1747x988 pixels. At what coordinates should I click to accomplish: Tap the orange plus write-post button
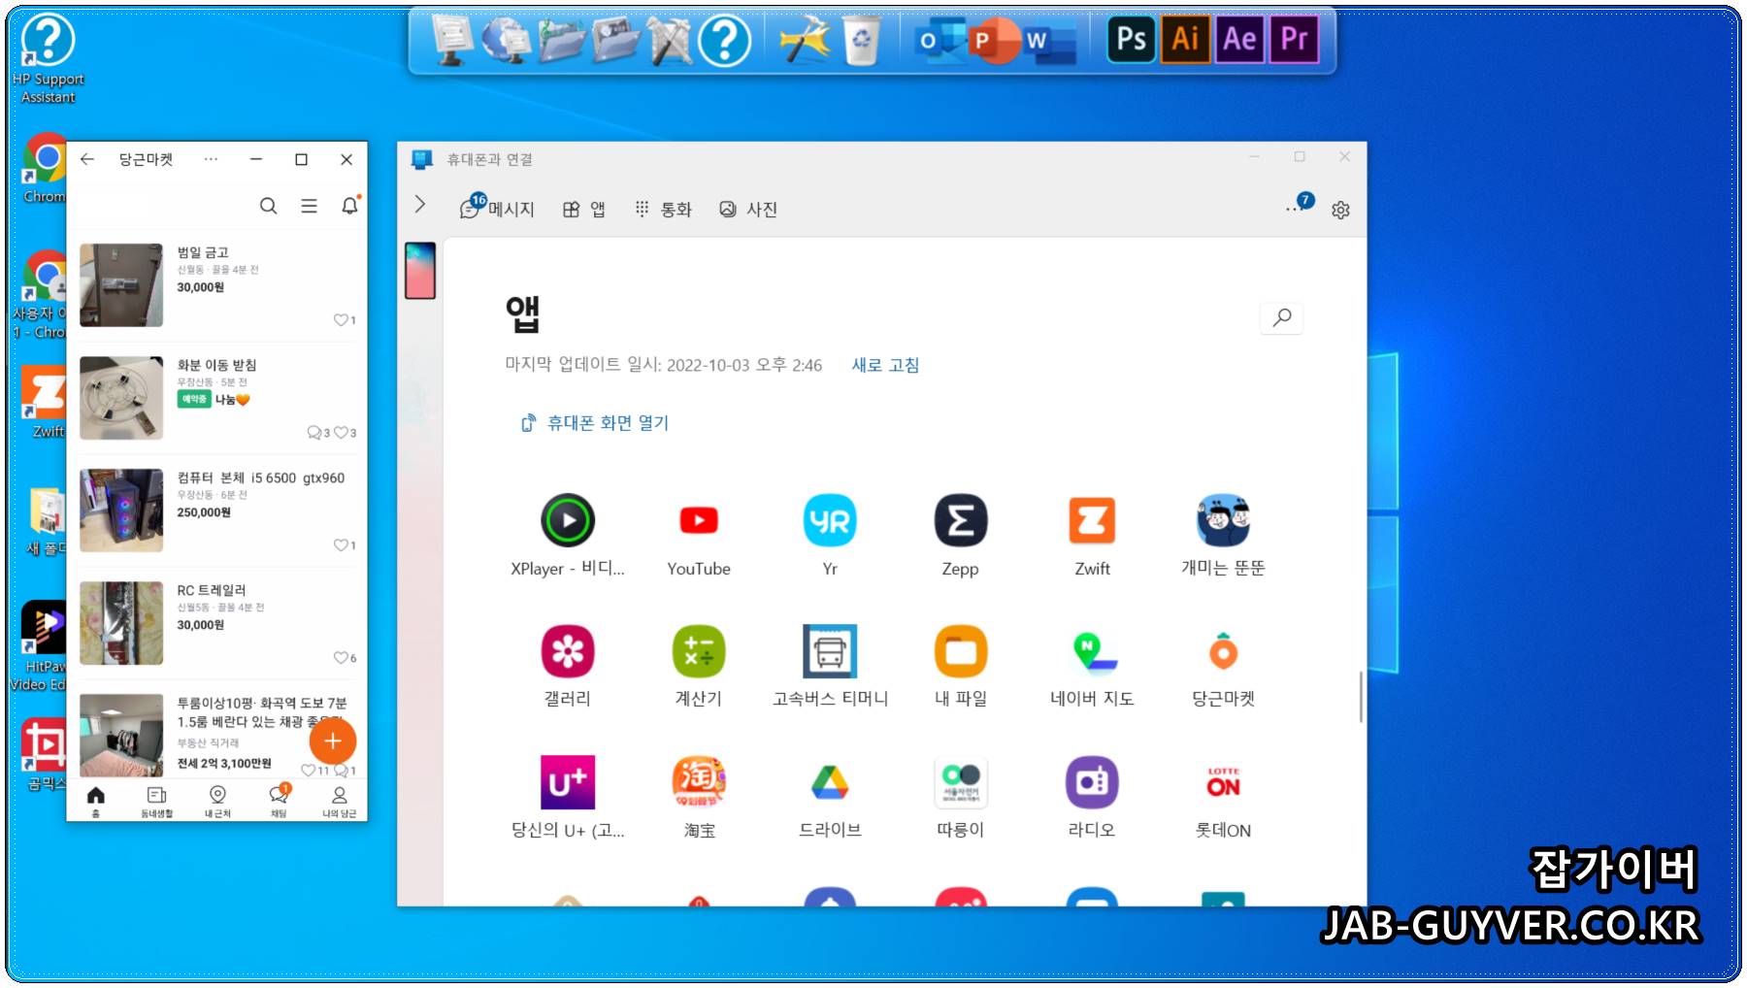point(333,741)
